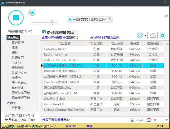Select KissRadio大众台 FM99.9 station
170x129 pixels.
pyautogui.click(x=102, y=82)
